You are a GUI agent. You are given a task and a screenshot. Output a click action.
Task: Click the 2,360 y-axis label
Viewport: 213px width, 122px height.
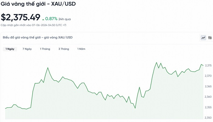pos(208,97)
